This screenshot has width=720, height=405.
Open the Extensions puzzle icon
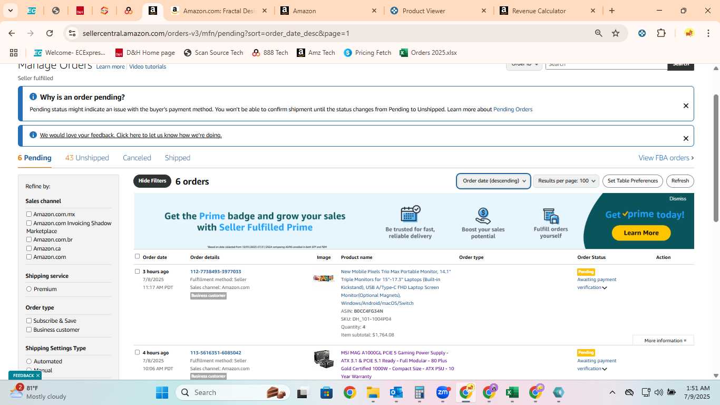pos(661,33)
